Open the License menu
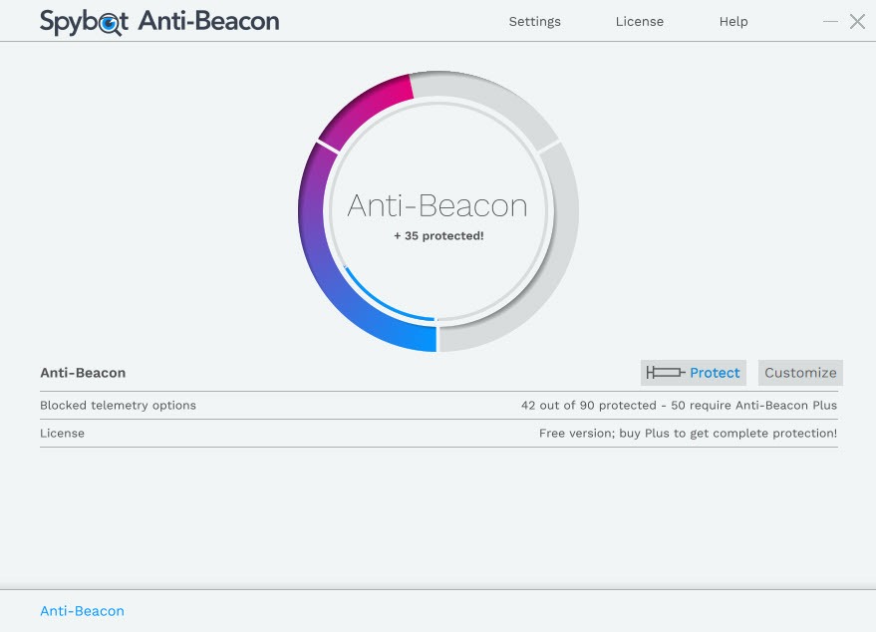 click(x=640, y=21)
